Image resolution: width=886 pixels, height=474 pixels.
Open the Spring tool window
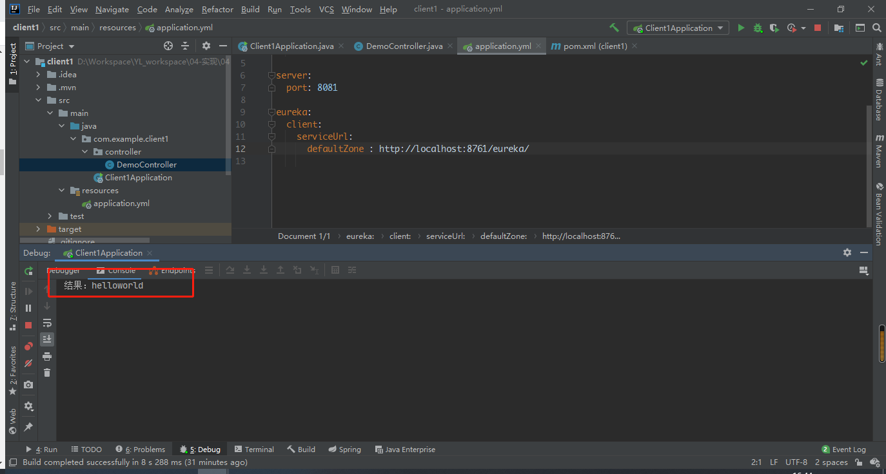click(x=344, y=450)
